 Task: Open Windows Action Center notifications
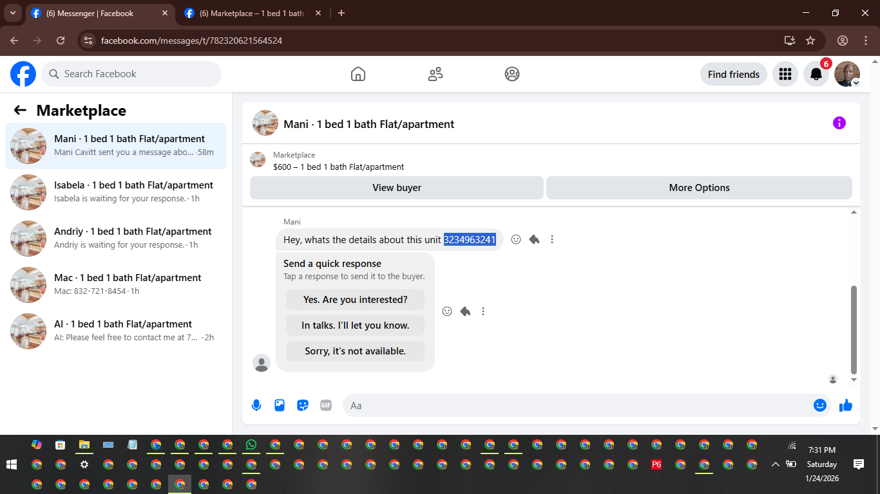pyautogui.click(x=858, y=464)
